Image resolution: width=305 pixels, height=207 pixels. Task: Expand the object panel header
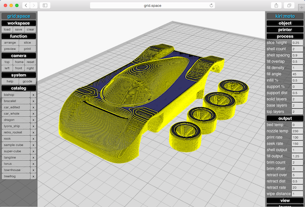285,23
